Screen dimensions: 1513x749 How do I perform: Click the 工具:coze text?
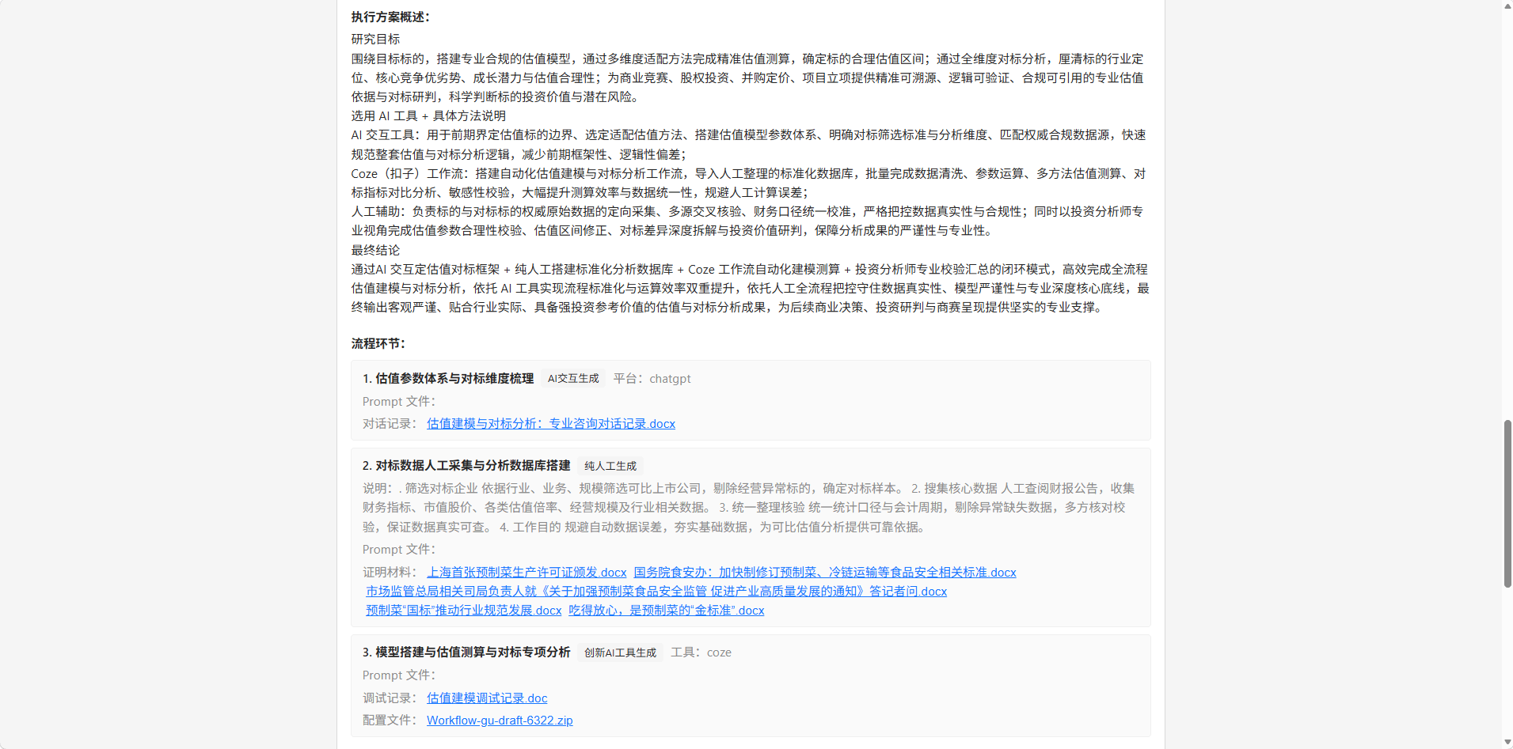pos(701,653)
